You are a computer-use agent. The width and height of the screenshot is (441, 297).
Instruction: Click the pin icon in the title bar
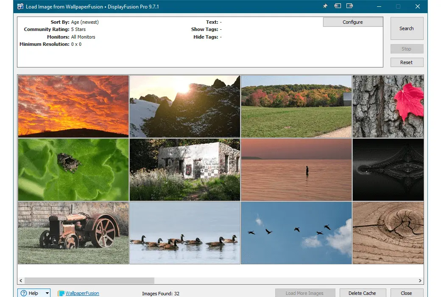(325, 6)
